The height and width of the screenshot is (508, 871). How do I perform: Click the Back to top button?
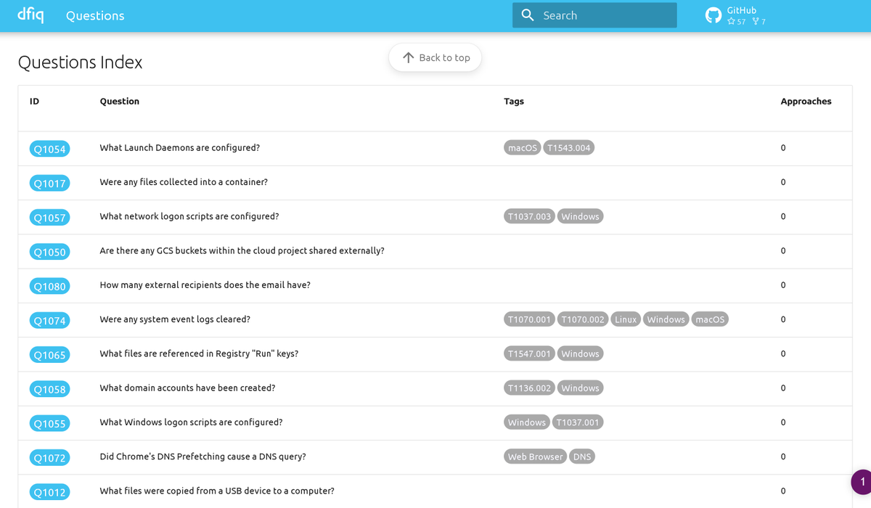[x=435, y=57]
